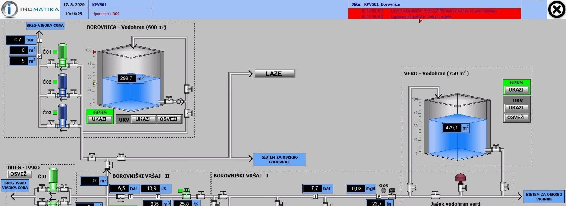Click the KLOR gray indicator light
This screenshot has width=566, height=206.
click(x=383, y=191)
